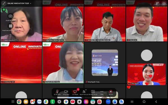Select Trần Hạnh_ĐH Nha Trang speaker tile
This screenshot has width=168, height=105.
(x=63, y=63)
